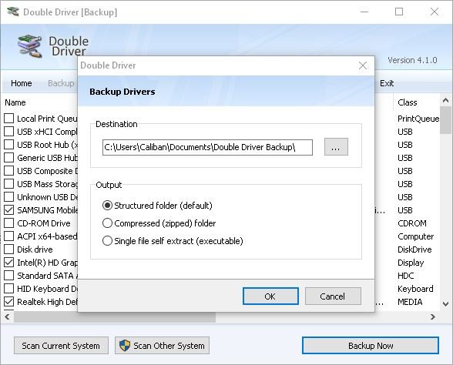
Task: Click the Display class cell
Action: tap(411, 263)
